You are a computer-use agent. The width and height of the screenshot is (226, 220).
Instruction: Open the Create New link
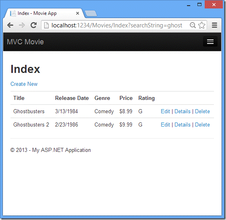point(24,84)
